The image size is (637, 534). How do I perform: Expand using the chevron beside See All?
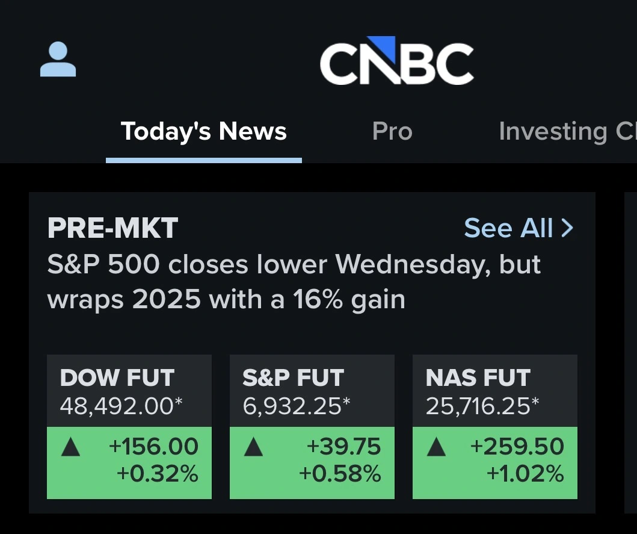(x=567, y=228)
